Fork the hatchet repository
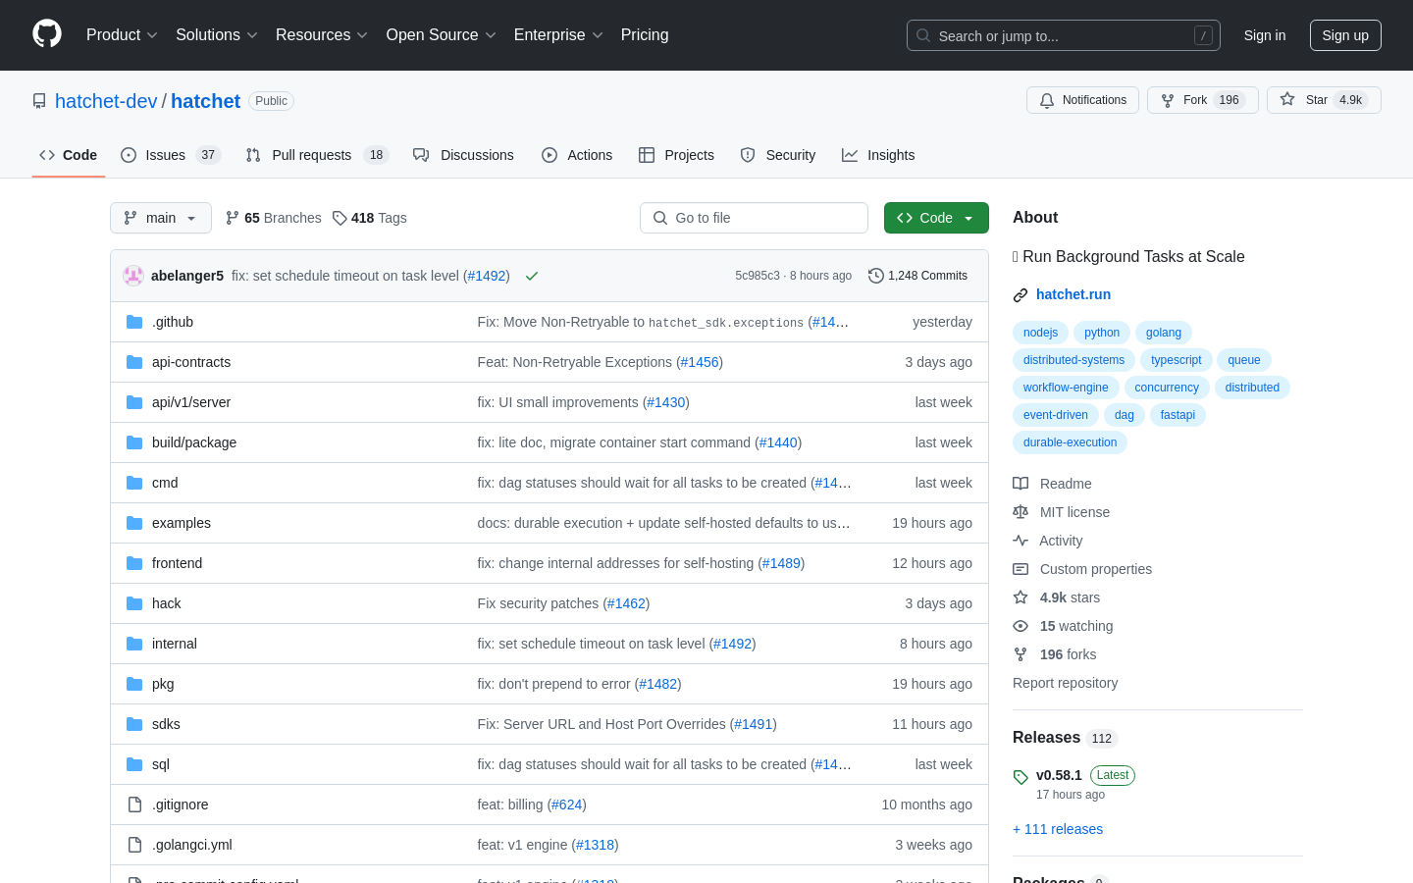 tap(1202, 100)
